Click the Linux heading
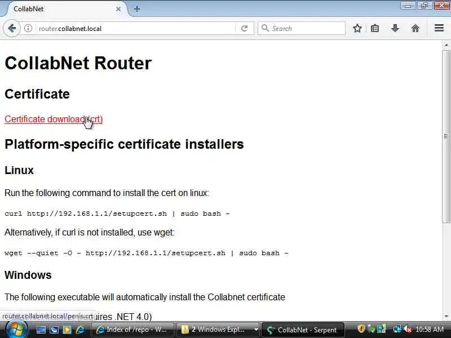Screen dimensions: 451x338 [x=19, y=170]
